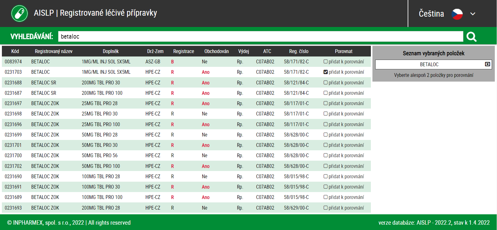Click the Vyberte alespoň 2 položky hint text
This screenshot has height=230, width=497.
433,75
